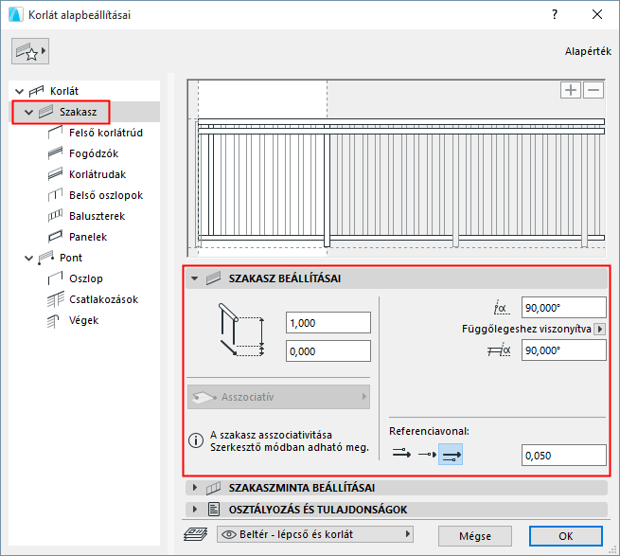Screen dimensions: 620x556
Task: Select Belső oszlopok item
Action: click(x=106, y=195)
